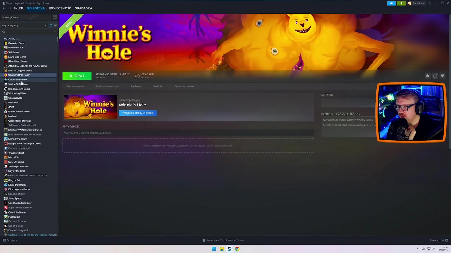451x253 pixels.
Task: Open Strona w sklepie link
Action: 75,86
